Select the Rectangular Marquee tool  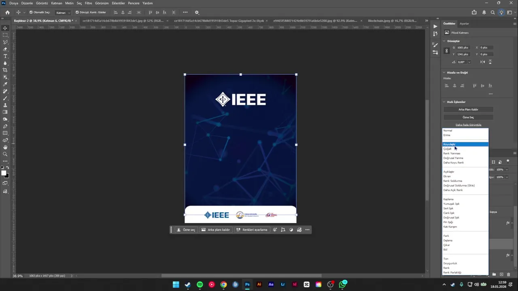(5, 35)
